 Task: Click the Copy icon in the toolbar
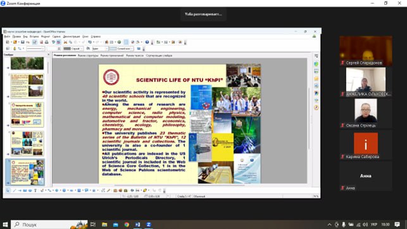[x=70, y=42]
